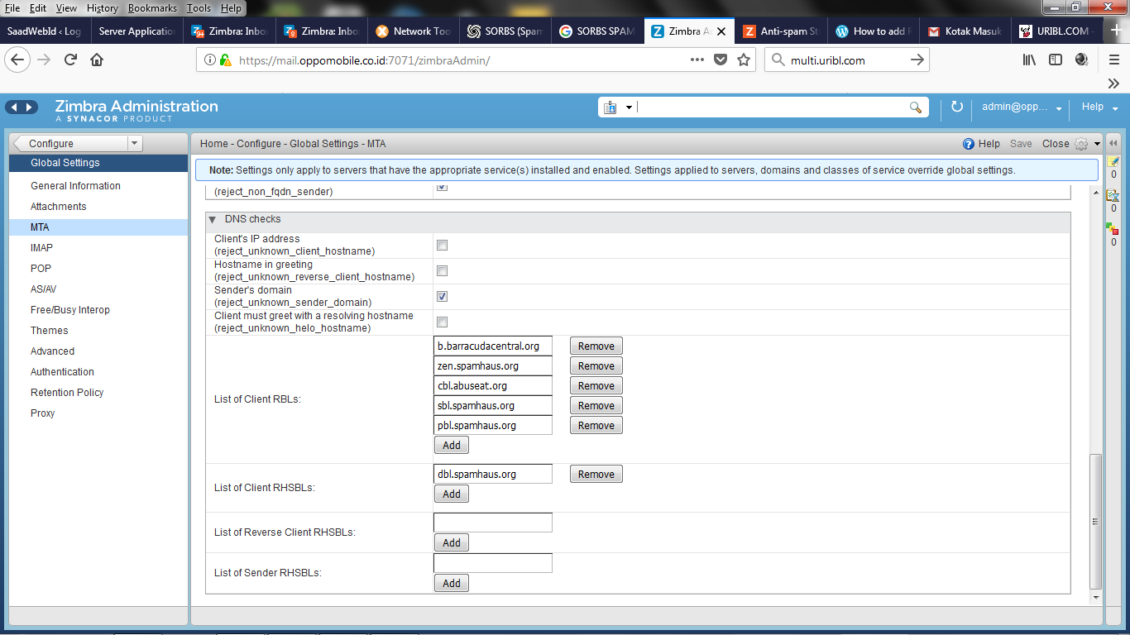Image resolution: width=1130 pixels, height=635 pixels.
Task: Bookmark this page with the star icon
Action: tap(743, 60)
